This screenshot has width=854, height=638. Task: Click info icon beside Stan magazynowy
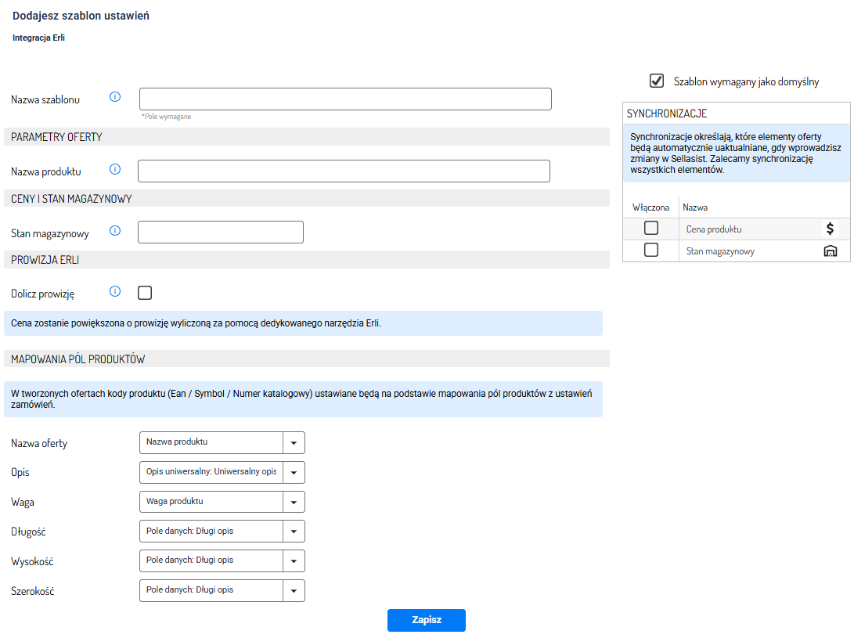pos(115,231)
